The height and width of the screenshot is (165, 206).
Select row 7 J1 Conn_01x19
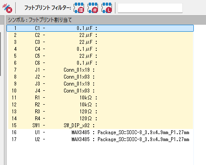(100, 70)
